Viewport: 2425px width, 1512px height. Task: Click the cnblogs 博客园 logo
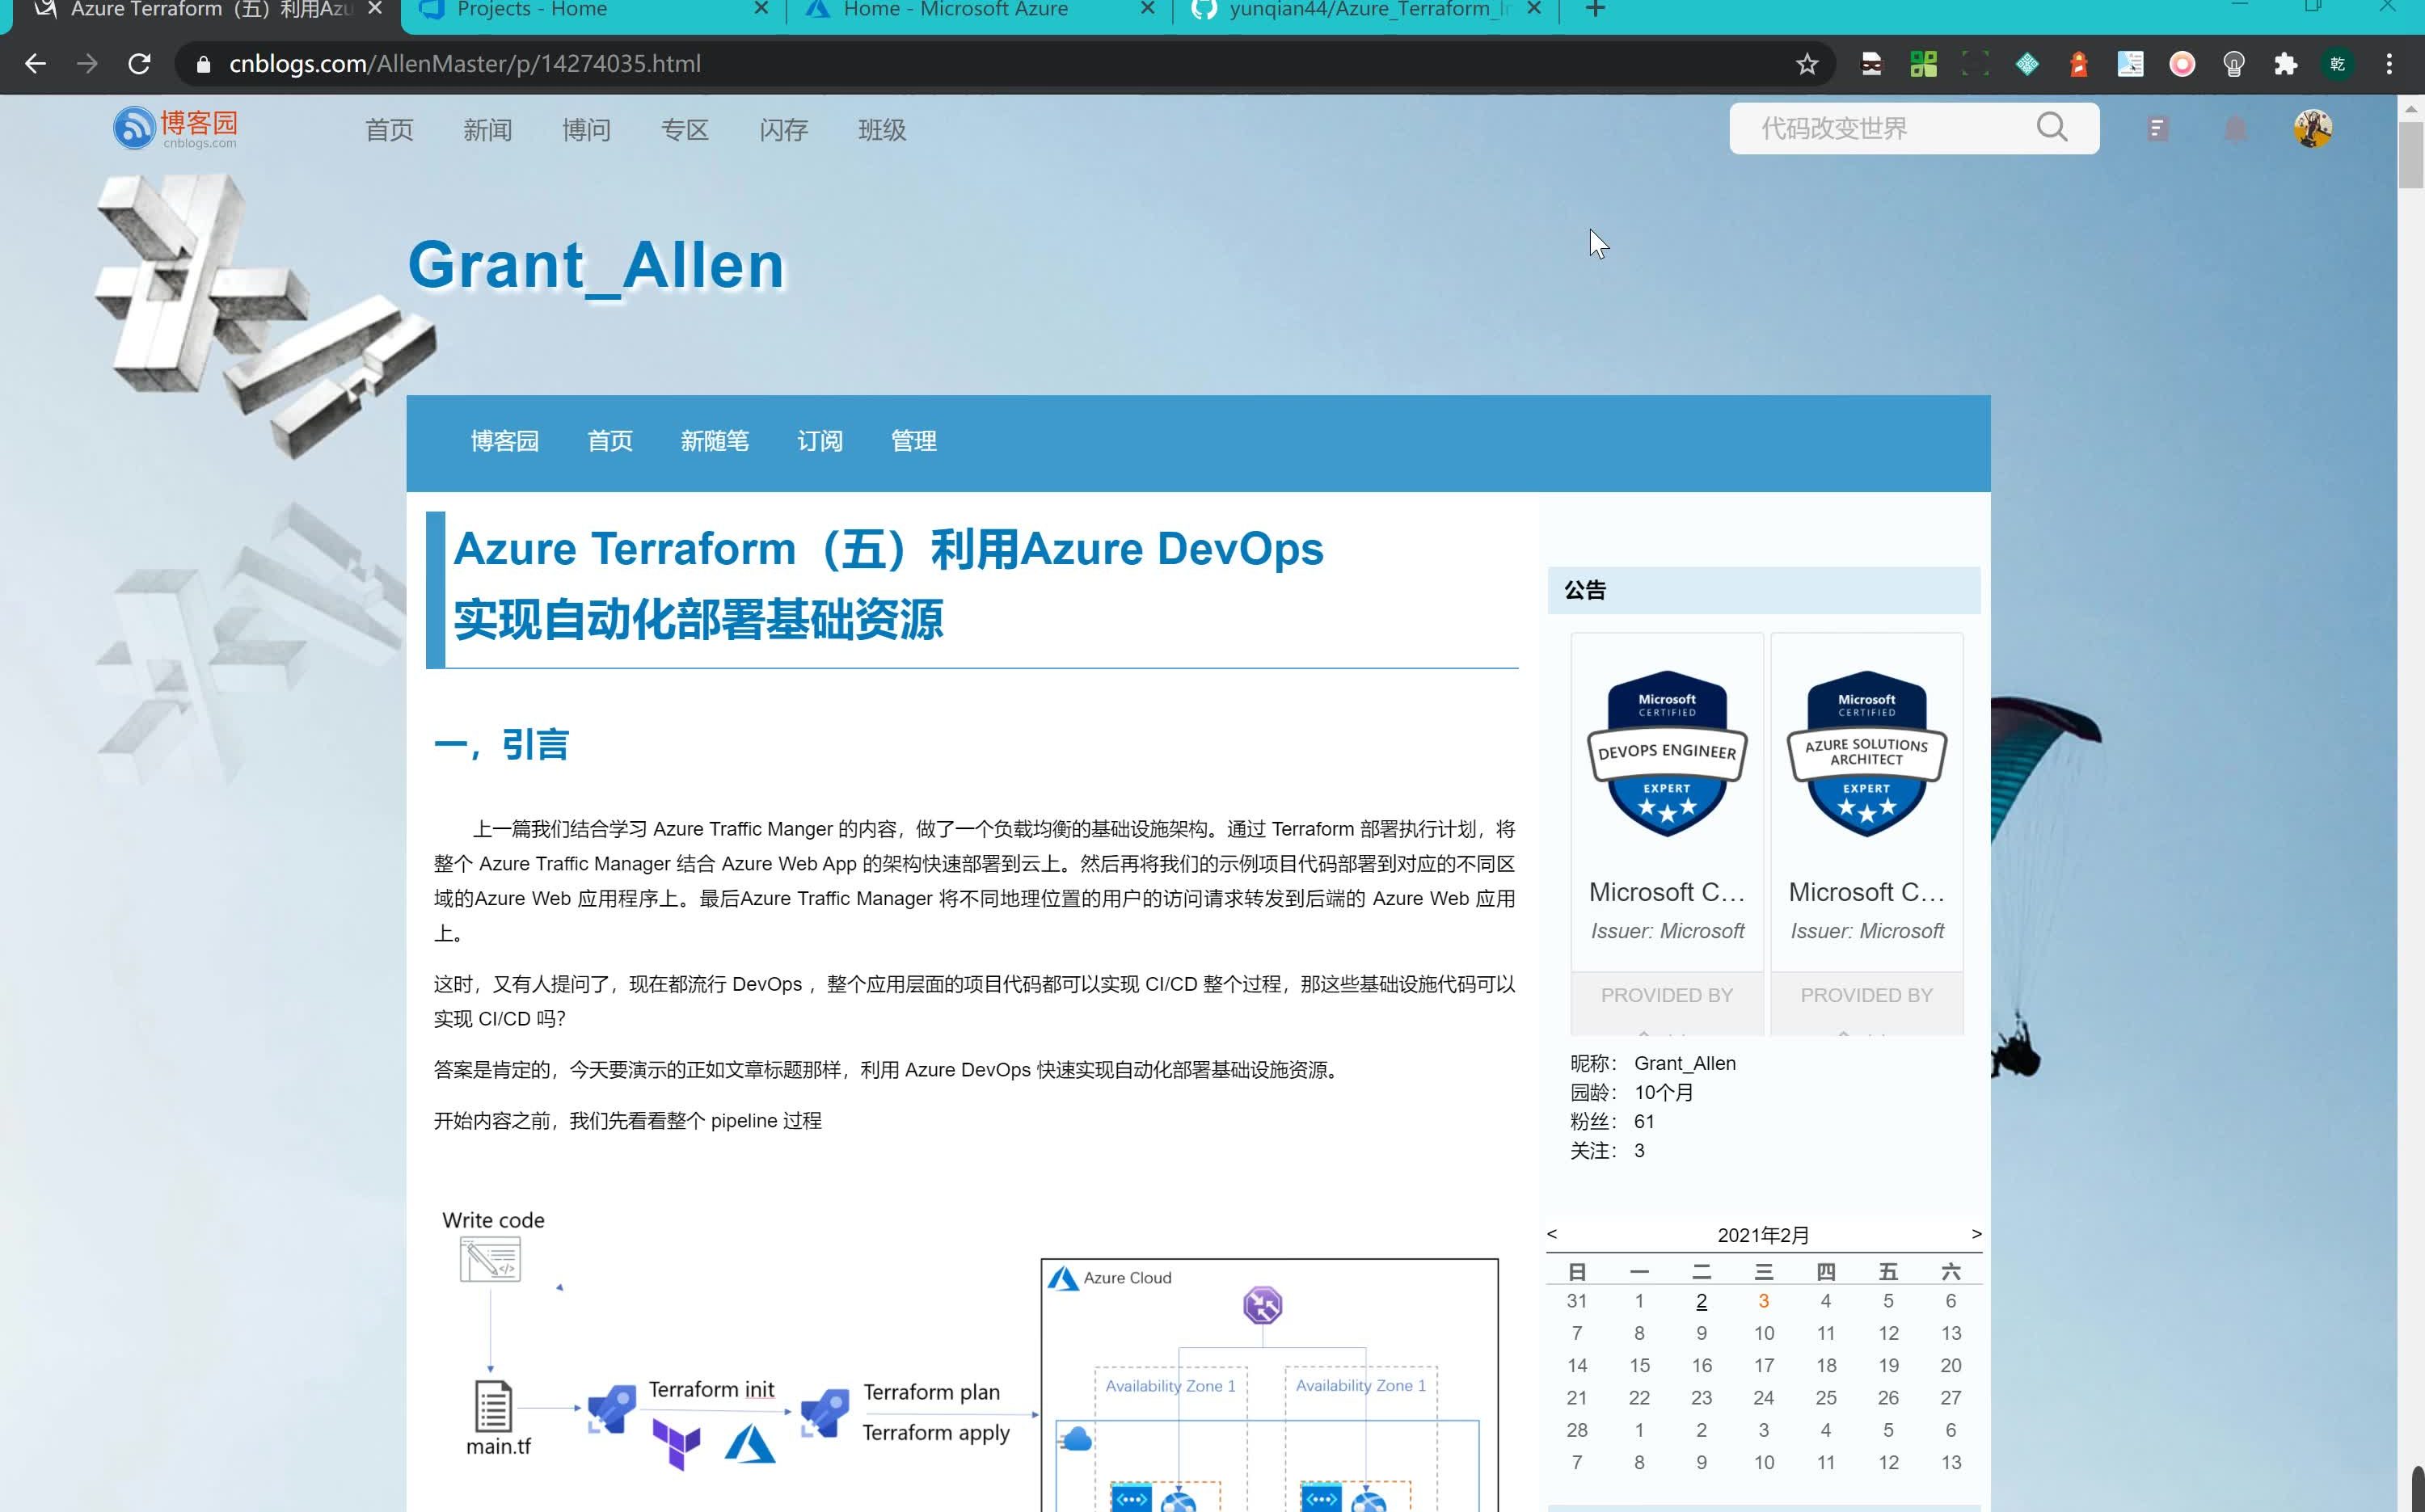coord(175,128)
